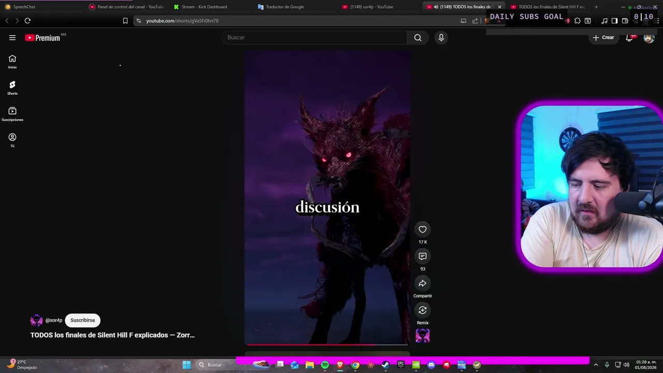
Task: Switch to the SpeechChat tab
Action: click(41, 7)
